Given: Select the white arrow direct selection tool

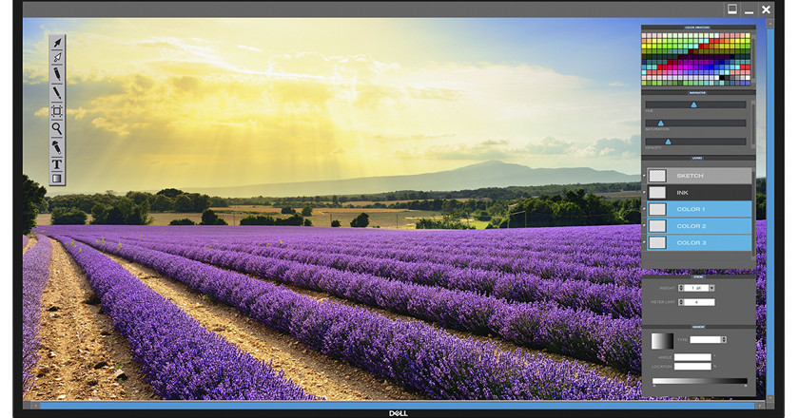Looking at the screenshot, I should [x=57, y=58].
